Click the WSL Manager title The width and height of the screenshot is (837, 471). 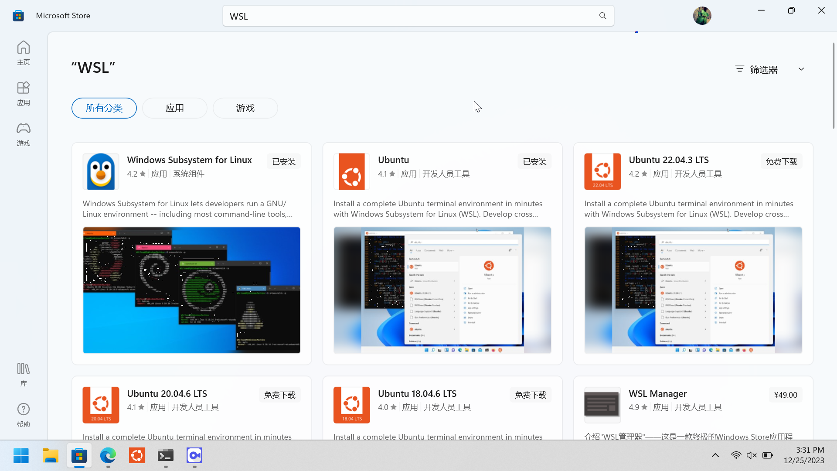click(657, 394)
